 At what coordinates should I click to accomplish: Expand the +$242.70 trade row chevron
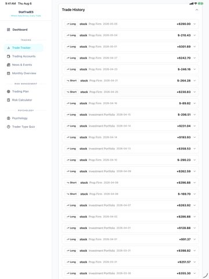click(194, 58)
